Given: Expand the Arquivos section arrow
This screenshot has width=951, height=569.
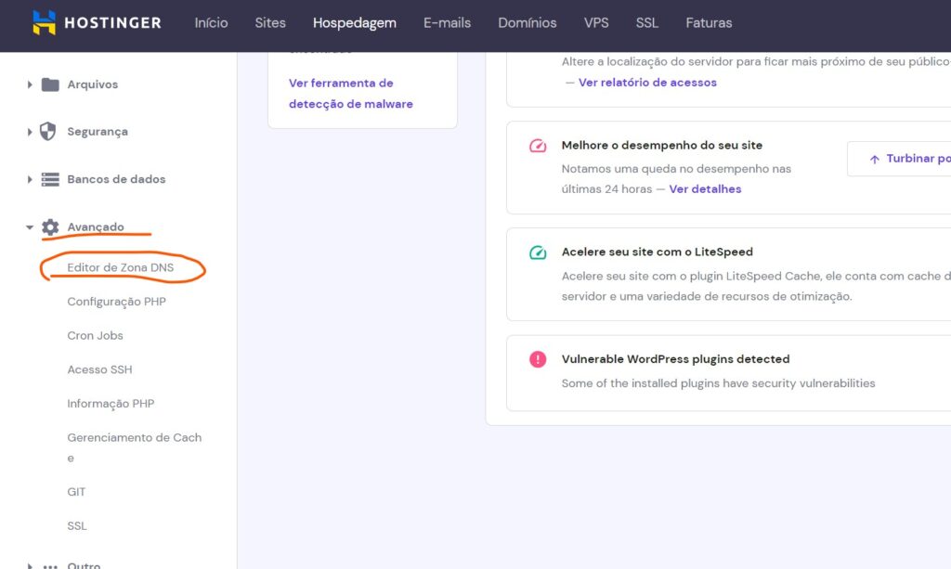Looking at the screenshot, I should click(x=31, y=84).
